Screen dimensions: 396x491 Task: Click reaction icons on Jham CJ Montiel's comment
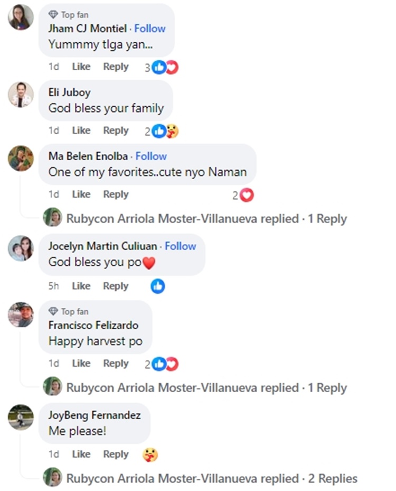pos(165,67)
